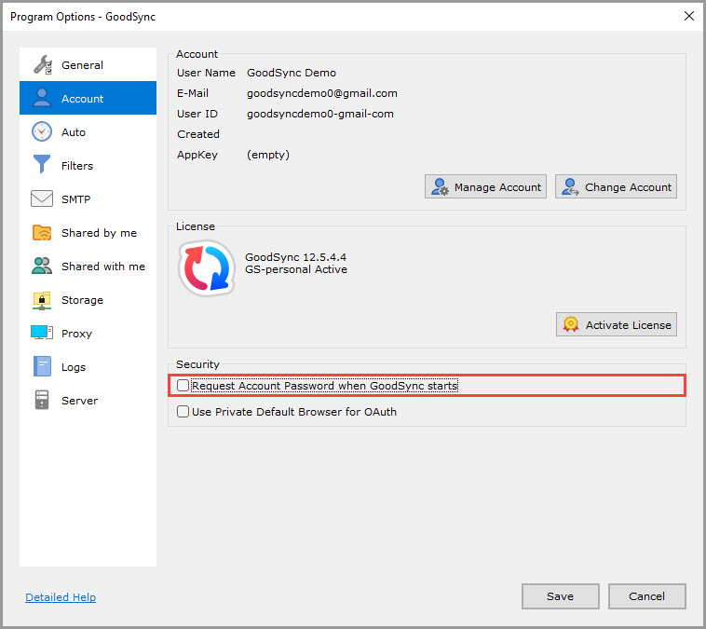
Task: Open the Detailed Help link
Action: [x=61, y=596]
